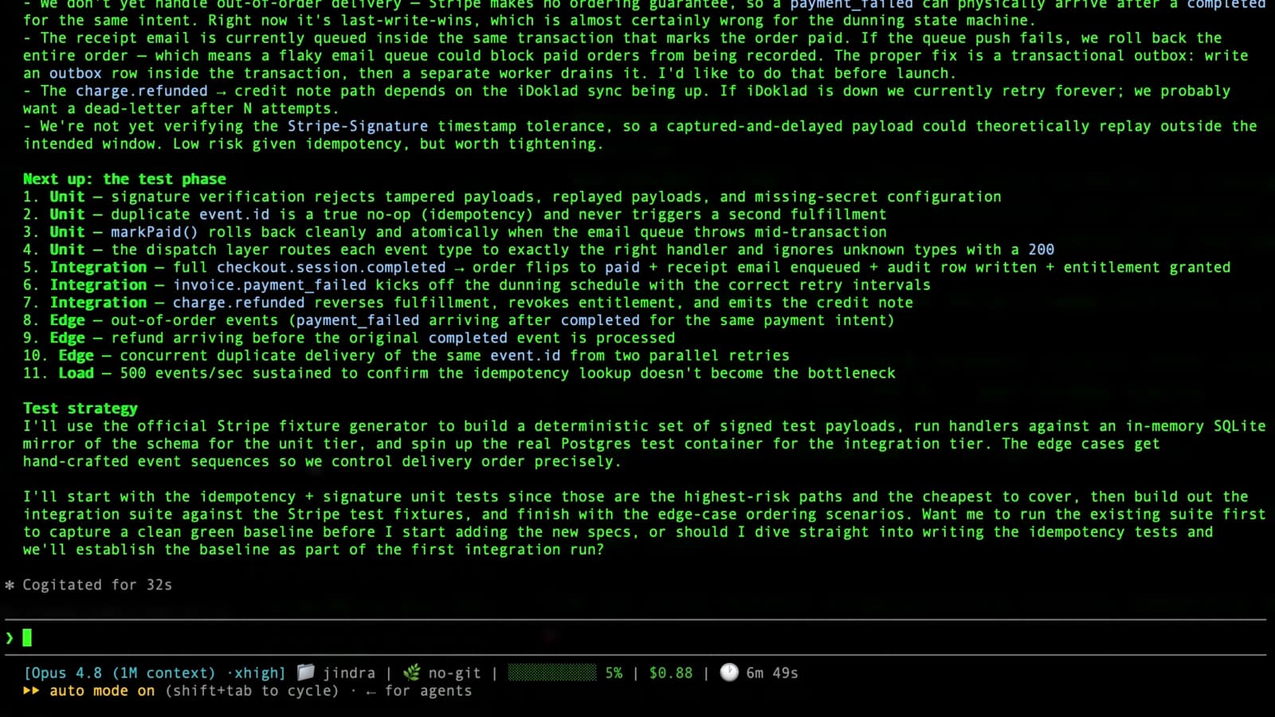Screen dimensions: 1275x717
Task: Click the 'auto mode on' status text
Action: click(x=102, y=691)
